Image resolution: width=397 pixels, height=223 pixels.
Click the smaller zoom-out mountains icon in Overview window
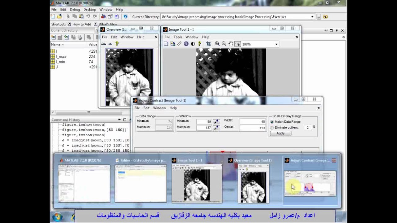pos(110,44)
